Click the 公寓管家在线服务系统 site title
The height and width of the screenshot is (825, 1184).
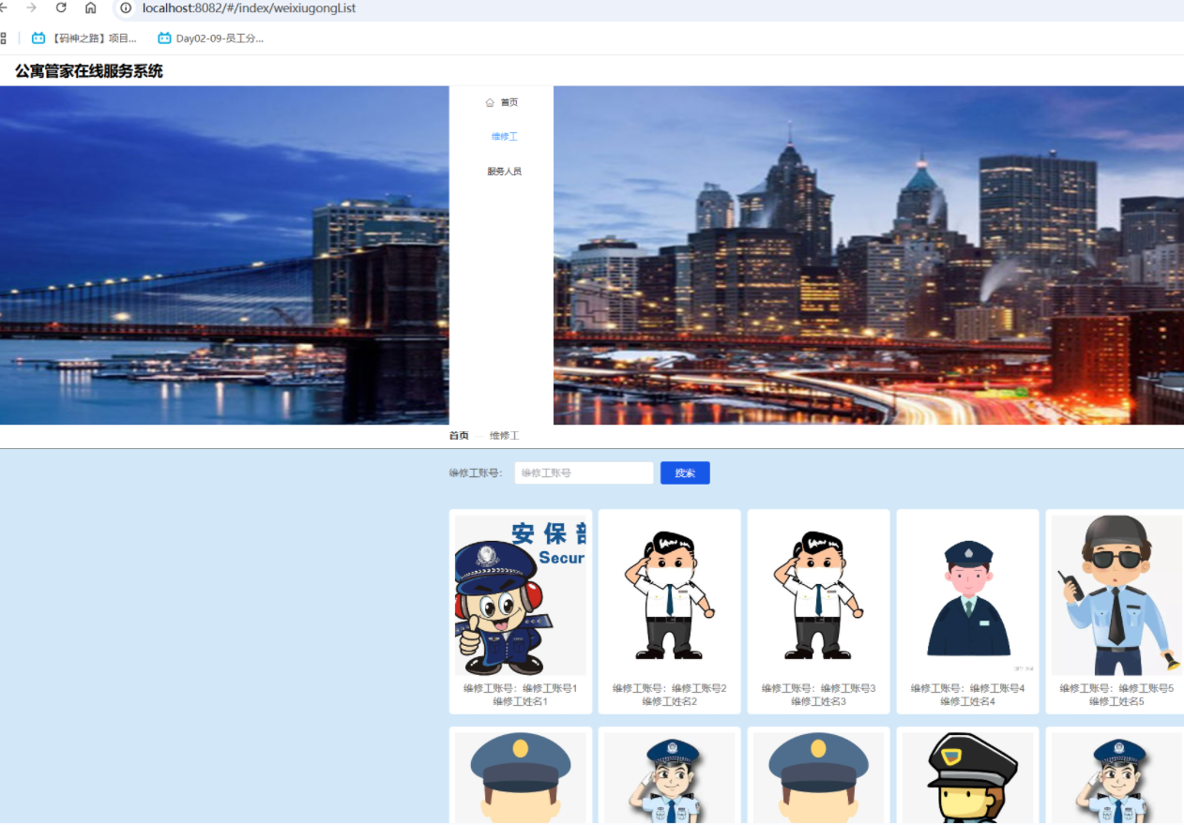pyautogui.click(x=89, y=71)
